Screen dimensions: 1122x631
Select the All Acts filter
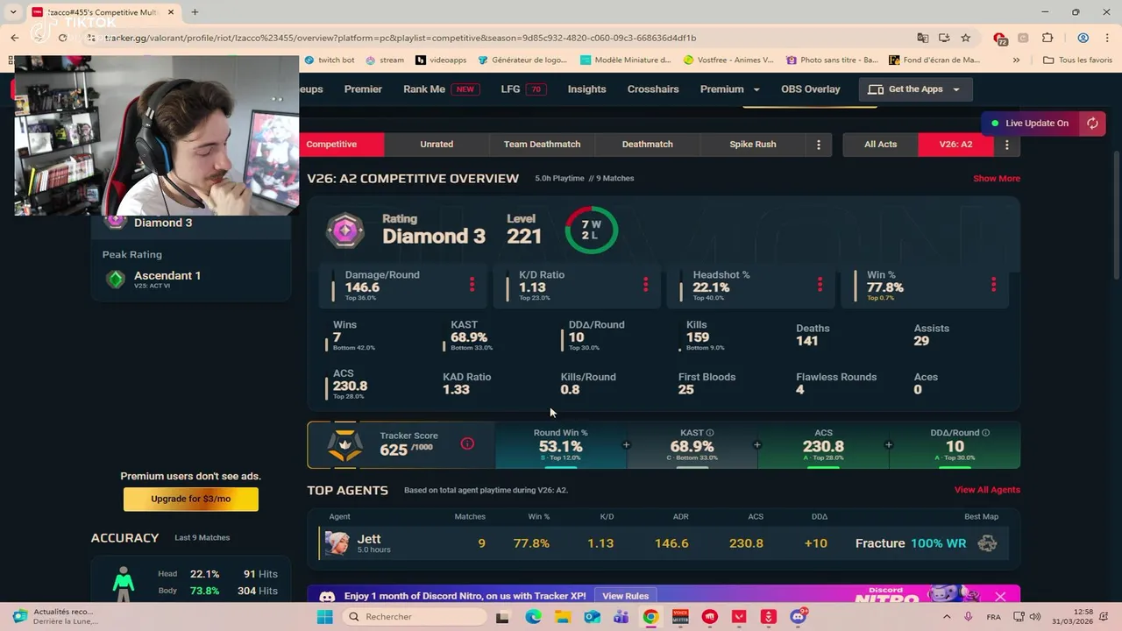(880, 145)
